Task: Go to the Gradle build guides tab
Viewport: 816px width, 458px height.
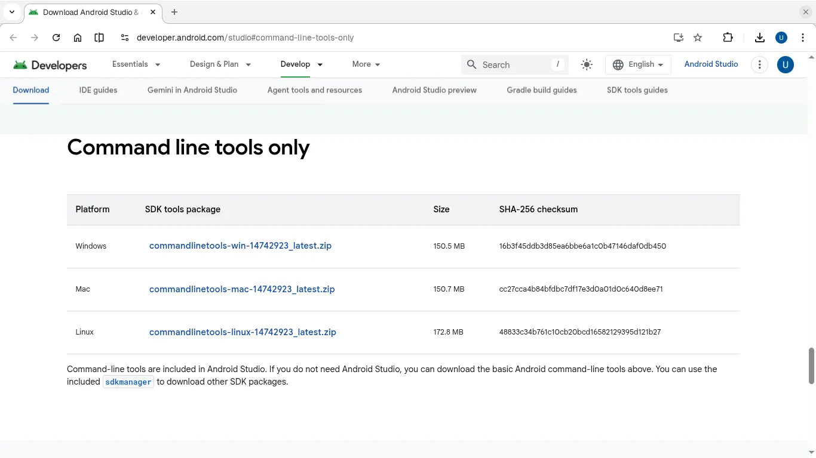Action: click(542, 90)
